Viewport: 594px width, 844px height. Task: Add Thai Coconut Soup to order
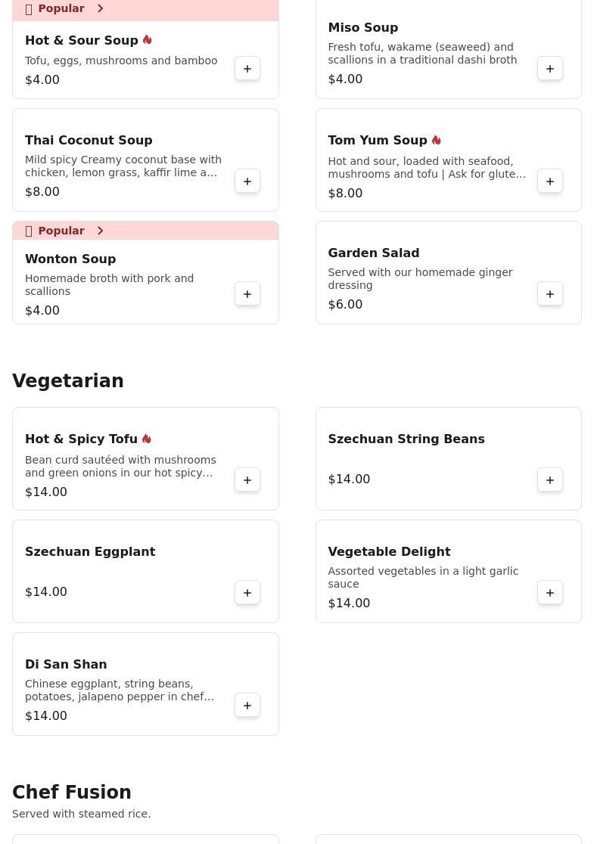[x=247, y=182]
